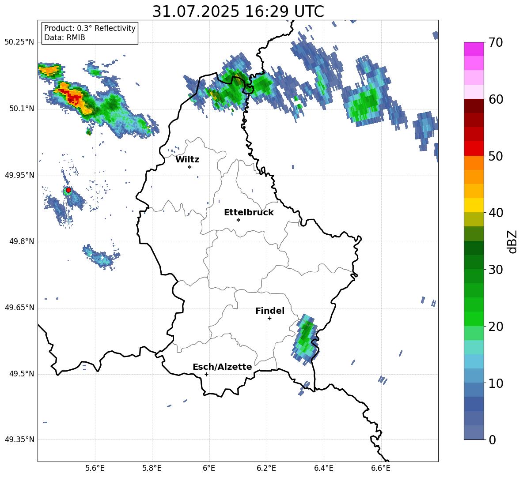Click the Wiltz city label

187,160
